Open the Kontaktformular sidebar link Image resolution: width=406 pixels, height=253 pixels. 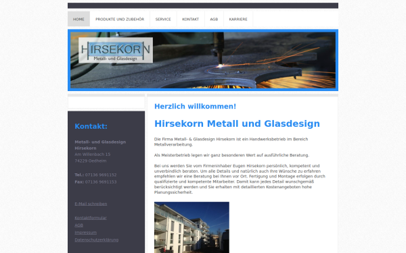91,218
